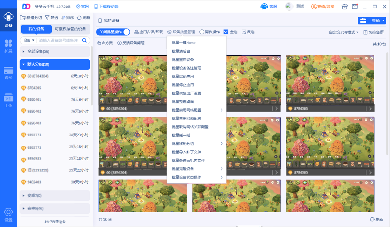Click the 充值/续费 recharge button
This screenshot has width=390, height=227.
(x=323, y=6)
